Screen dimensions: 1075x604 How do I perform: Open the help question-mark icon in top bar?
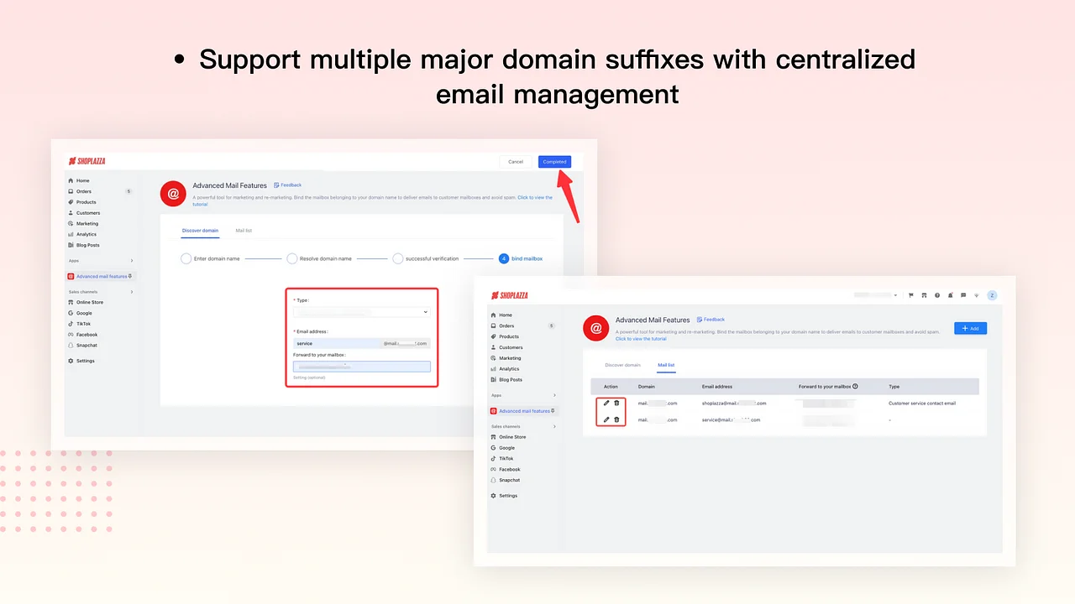click(x=937, y=295)
